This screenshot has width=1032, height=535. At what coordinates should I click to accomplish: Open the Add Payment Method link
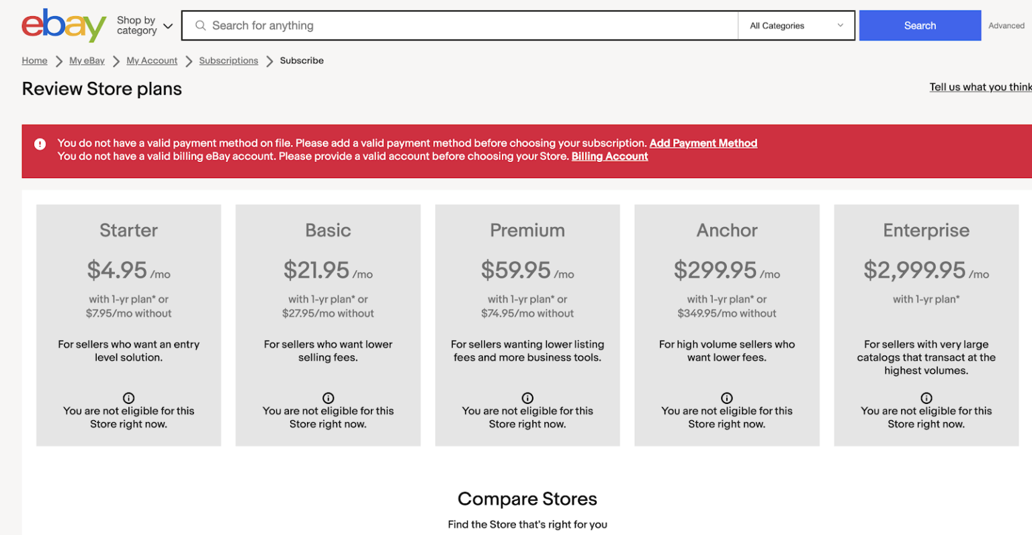[x=703, y=142]
